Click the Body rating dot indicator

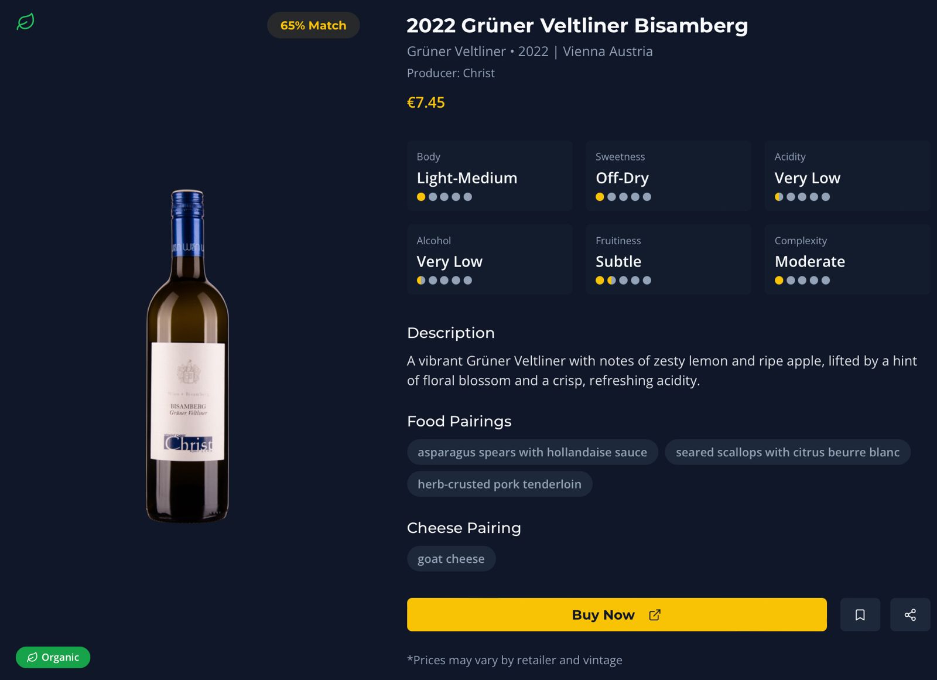tap(444, 197)
